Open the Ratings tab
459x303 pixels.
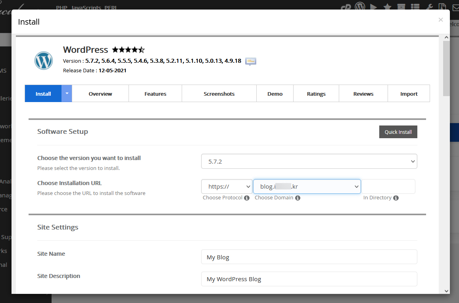pyautogui.click(x=316, y=93)
